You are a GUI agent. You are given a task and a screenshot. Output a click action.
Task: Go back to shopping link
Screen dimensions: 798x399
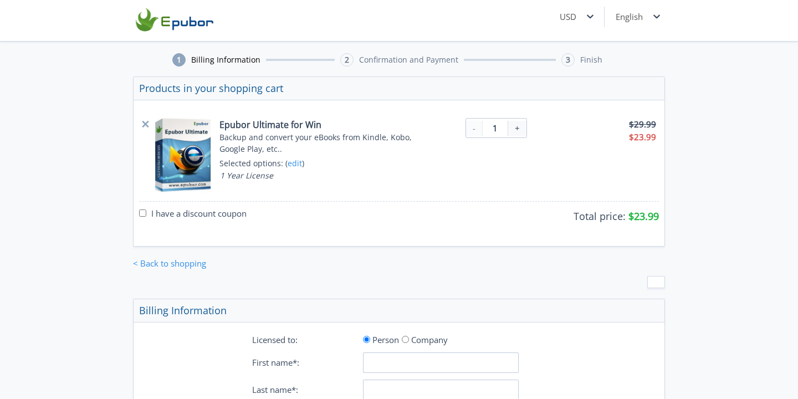(170, 264)
